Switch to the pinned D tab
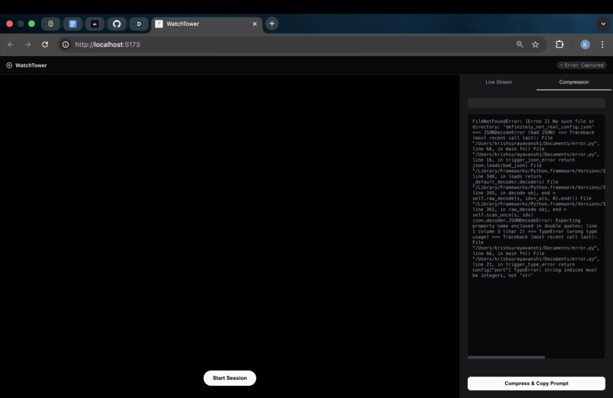The width and height of the screenshot is (613, 398). click(138, 24)
